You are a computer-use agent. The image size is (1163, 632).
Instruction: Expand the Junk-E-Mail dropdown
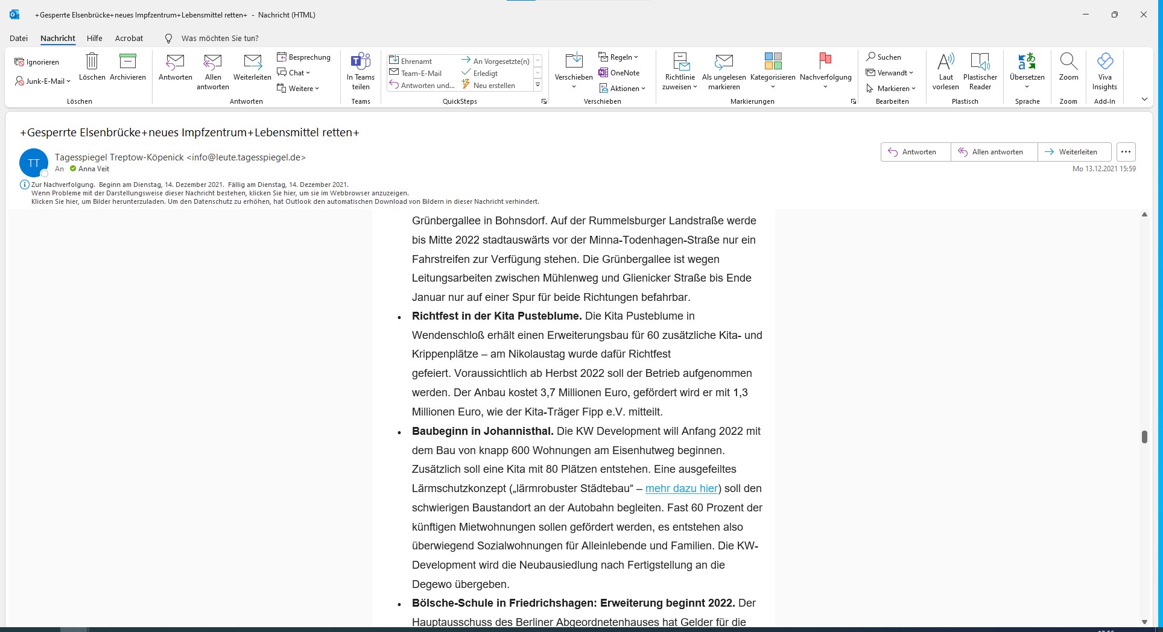point(42,81)
